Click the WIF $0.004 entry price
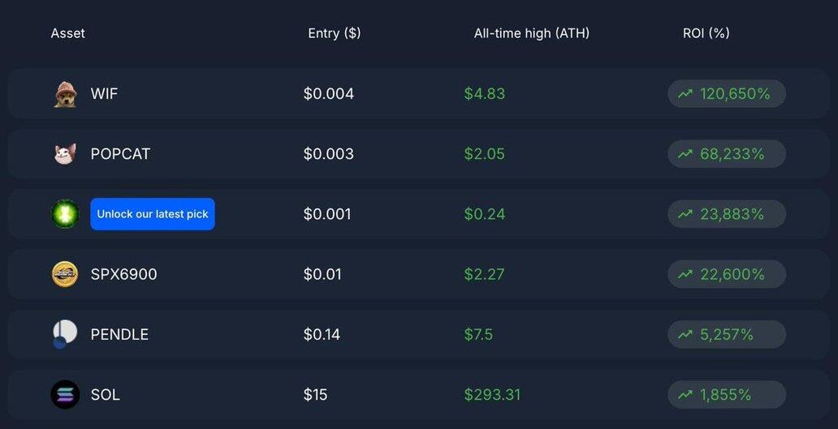The height and width of the screenshot is (429, 838). pos(329,94)
